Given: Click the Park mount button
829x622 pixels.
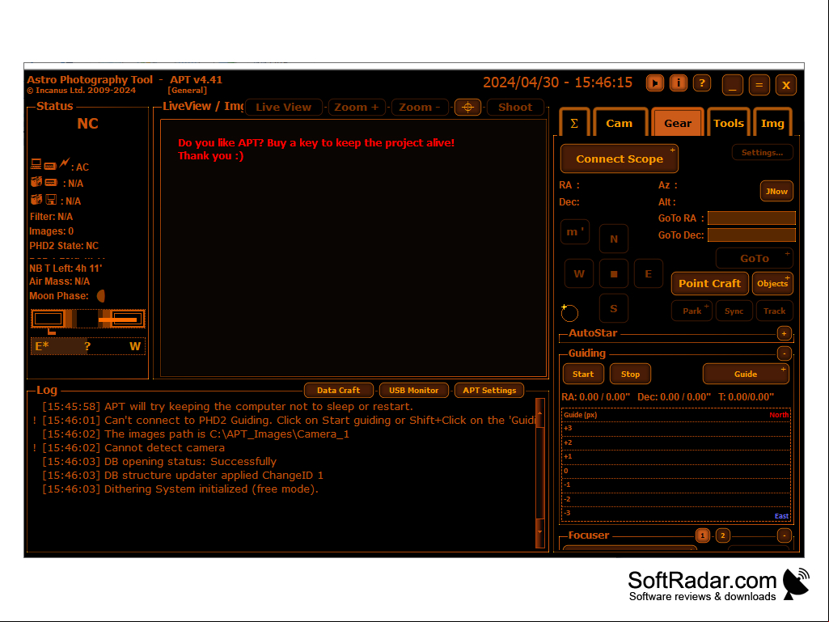Looking at the screenshot, I should click(692, 311).
